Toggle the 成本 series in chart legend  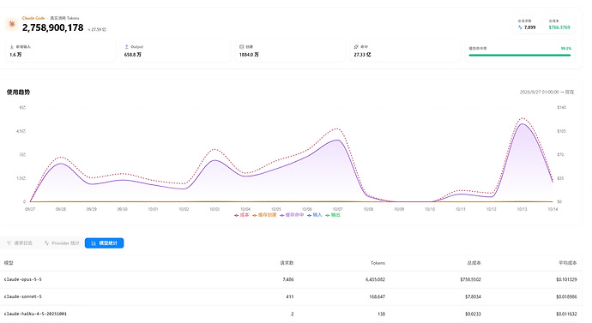pos(242,215)
